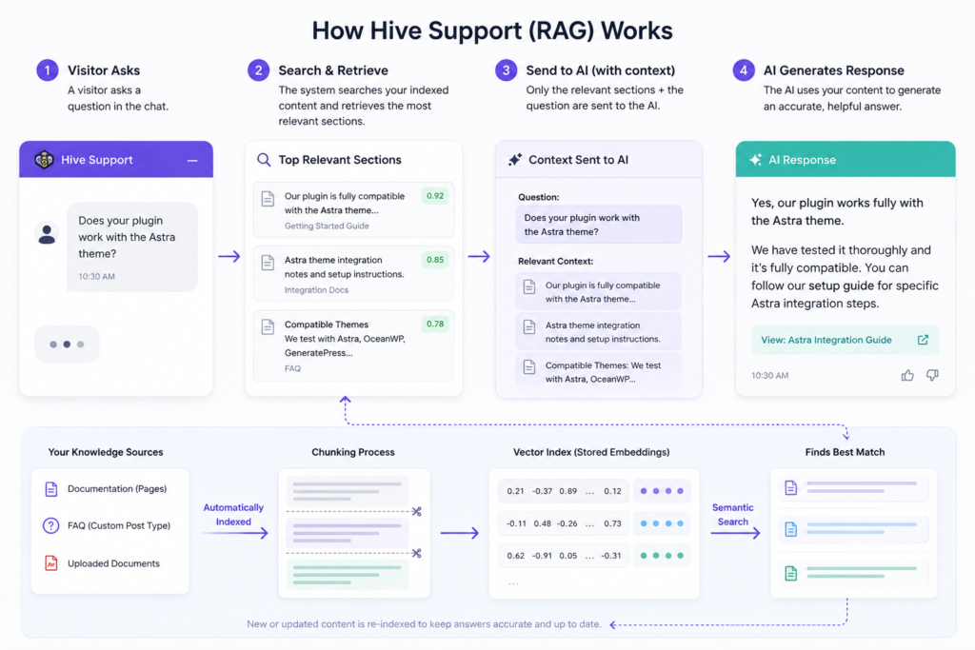Viewport: 975px width, 650px height.
Task: Select the Astra theme integration notes result card
Action: pyautogui.click(x=354, y=274)
